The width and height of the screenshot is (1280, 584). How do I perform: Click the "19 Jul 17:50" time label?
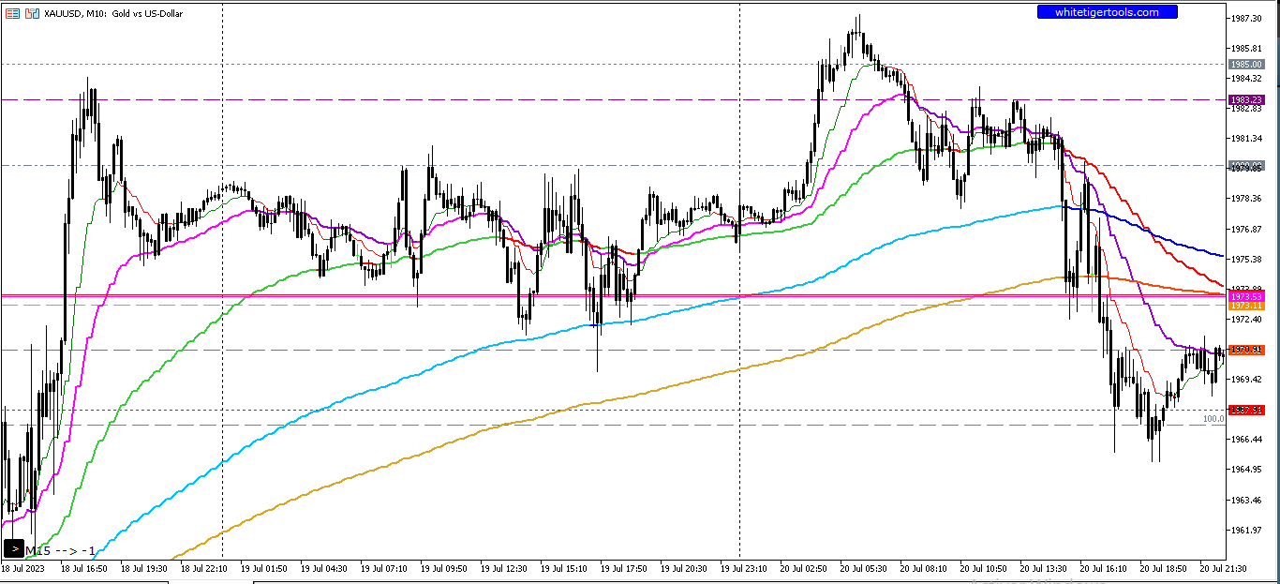tap(624, 568)
